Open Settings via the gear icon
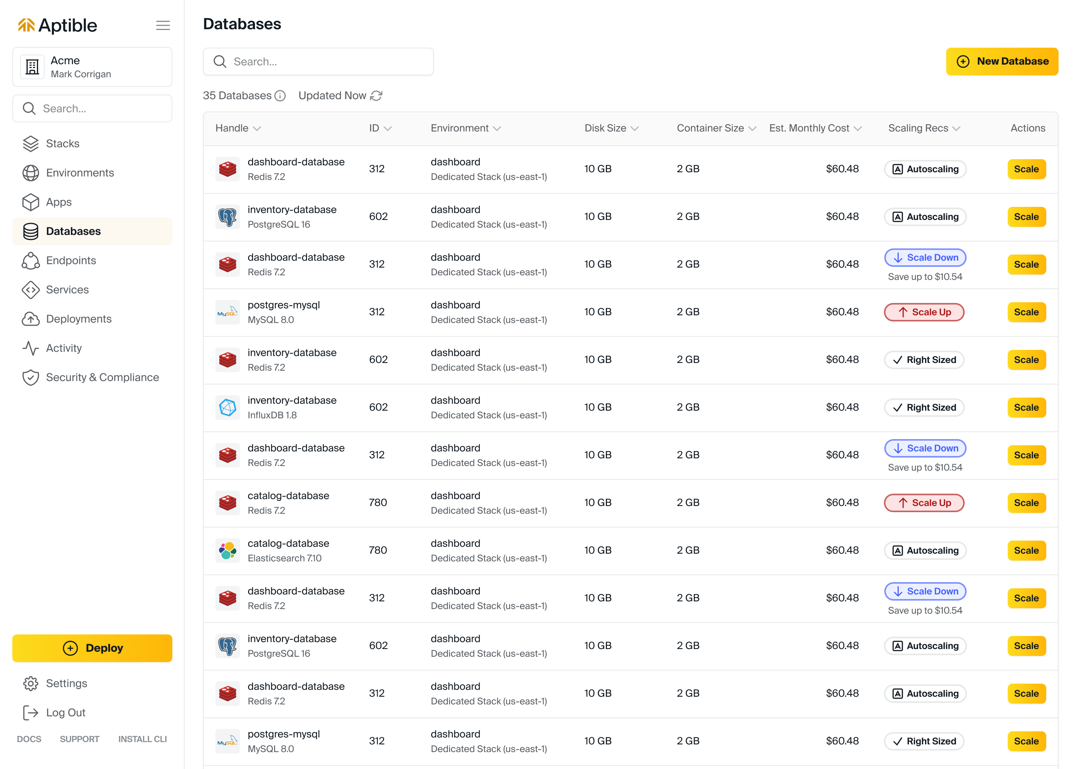Image resolution: width=1077 pixels, height=769 pixels. [x=31, y=683]
